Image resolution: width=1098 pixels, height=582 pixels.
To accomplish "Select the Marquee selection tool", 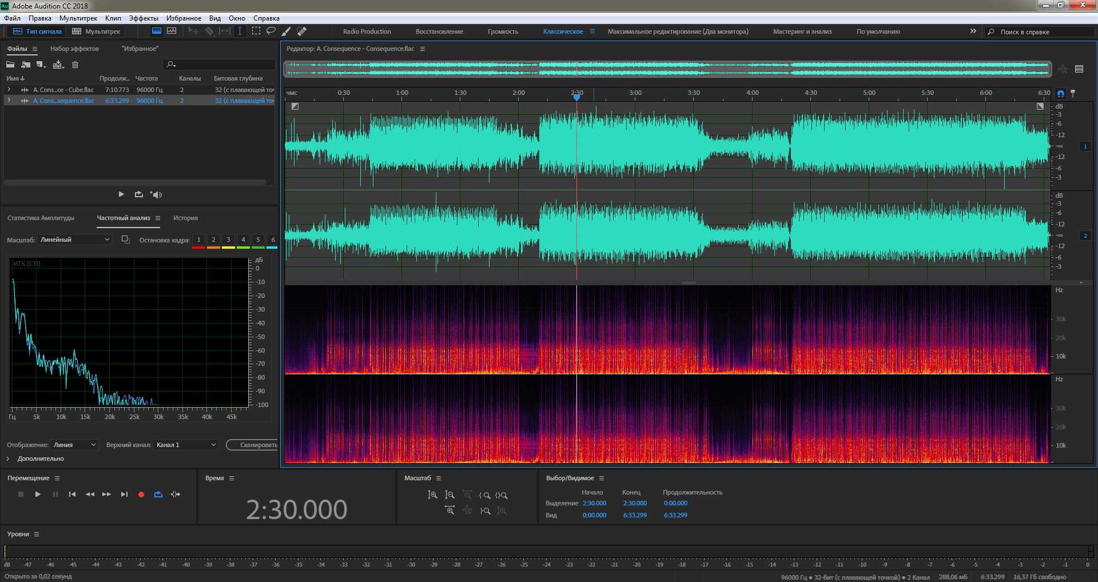I will point(256,31).
